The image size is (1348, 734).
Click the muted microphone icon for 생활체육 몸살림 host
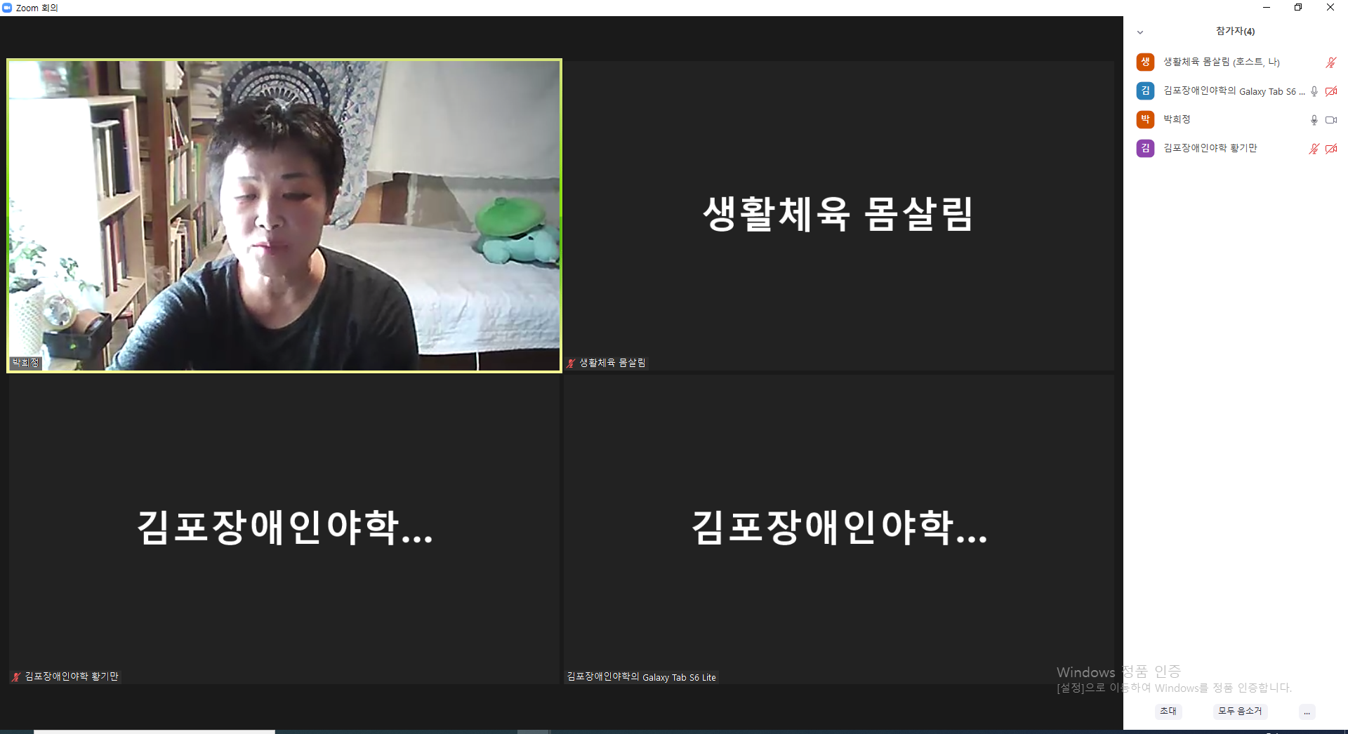(1330, 62)
